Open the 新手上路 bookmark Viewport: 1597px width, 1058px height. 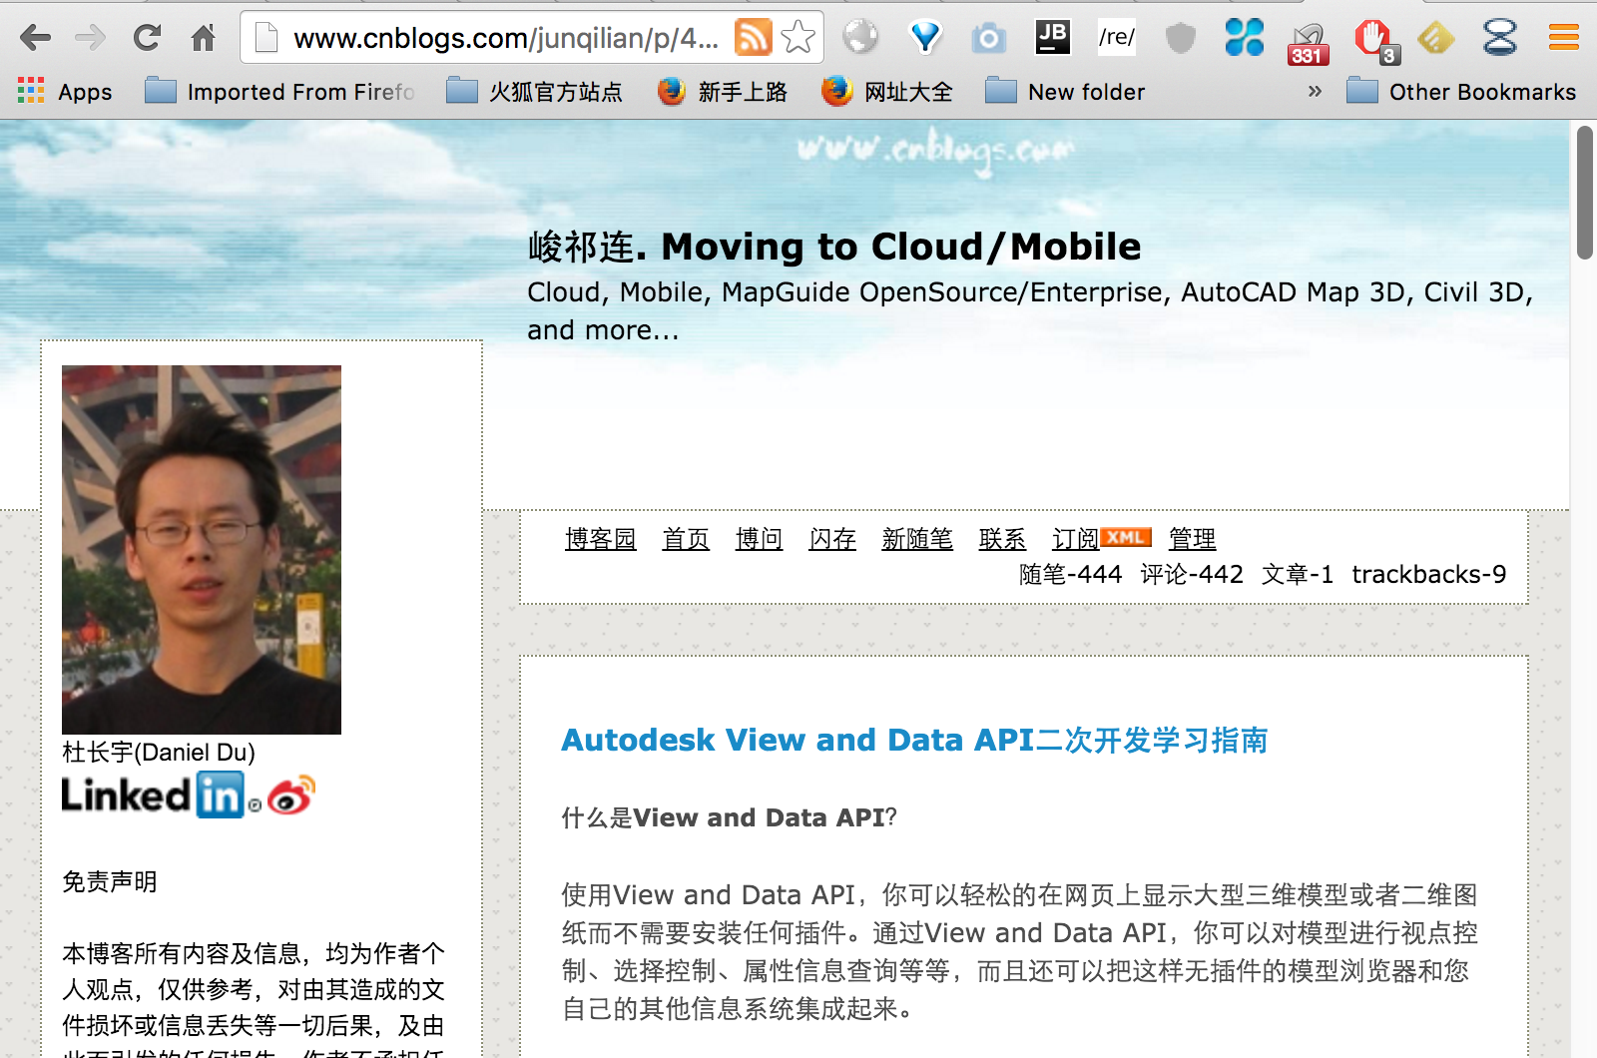723,92
